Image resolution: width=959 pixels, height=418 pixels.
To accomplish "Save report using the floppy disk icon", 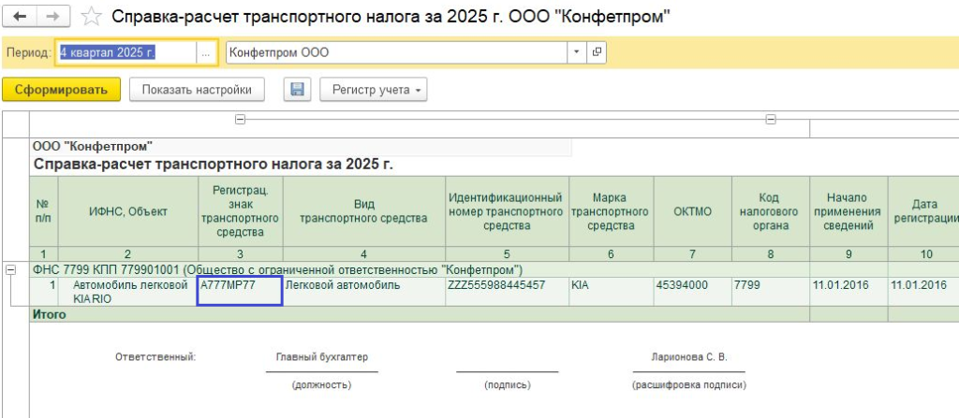I will coord(298,89).
